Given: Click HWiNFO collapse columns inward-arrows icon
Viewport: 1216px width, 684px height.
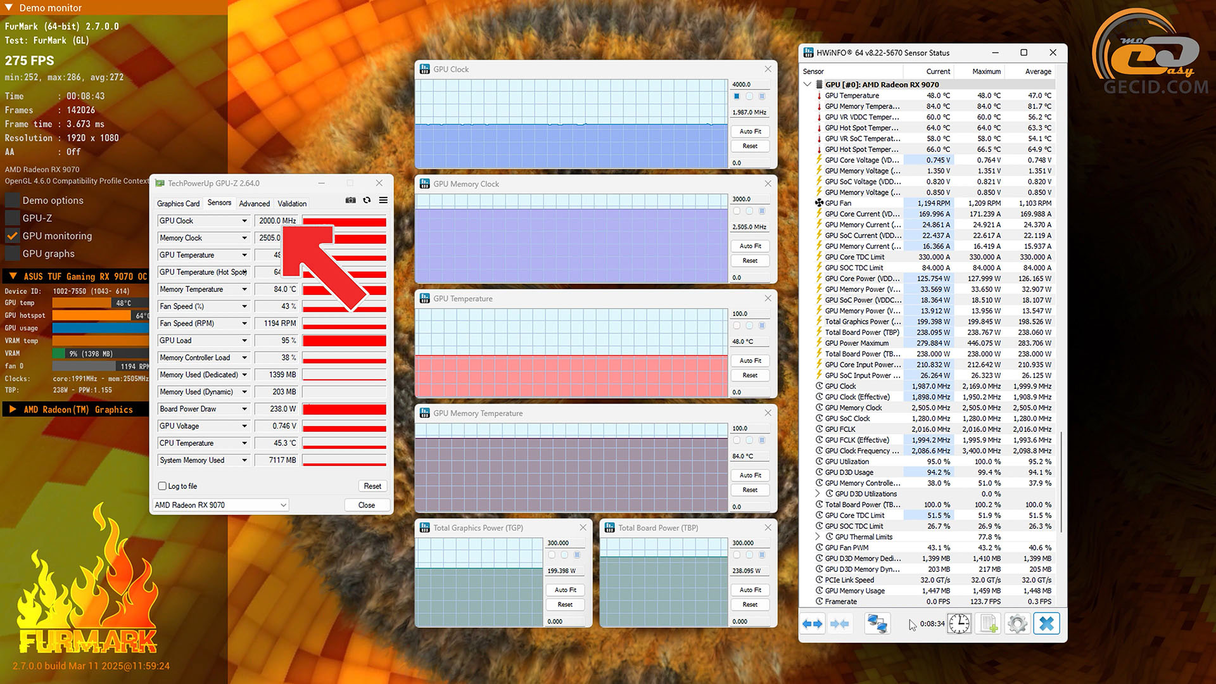Looking at the screenshot, I should pyautogui.click(x=840, y=624).
